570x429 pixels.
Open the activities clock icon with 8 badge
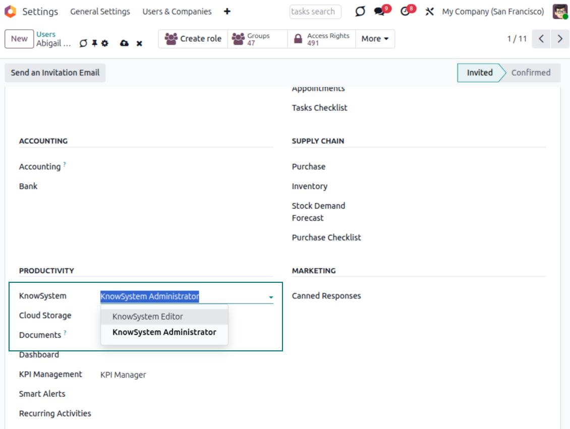tap(406, 12)
